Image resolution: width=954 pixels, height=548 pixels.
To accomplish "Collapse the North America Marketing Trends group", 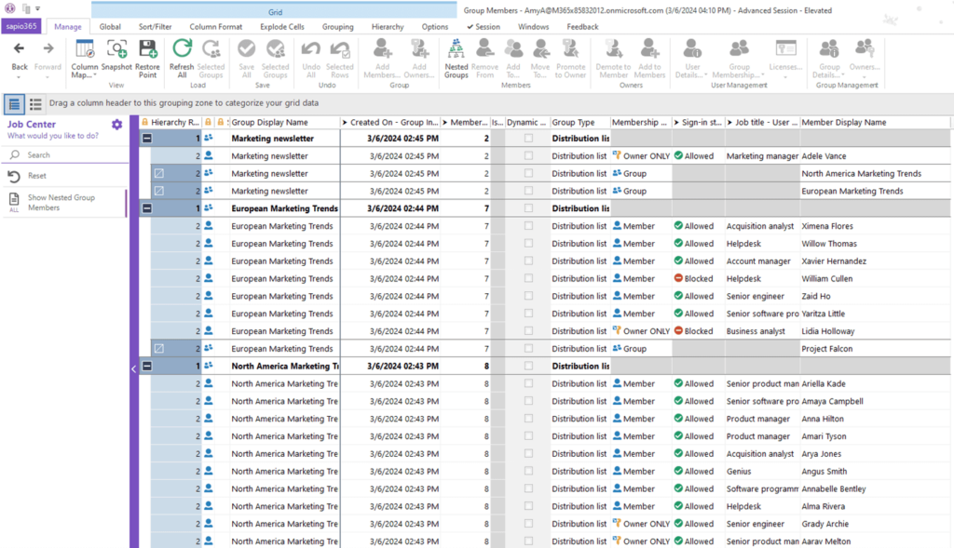I will point(146,366).
